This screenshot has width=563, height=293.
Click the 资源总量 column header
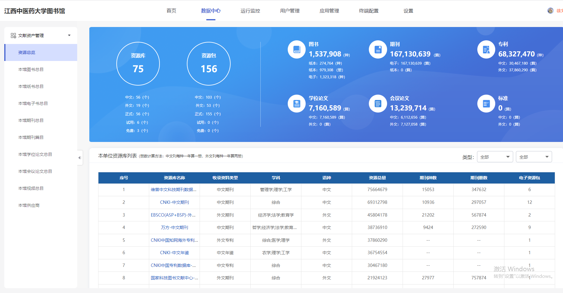point(377,178)
